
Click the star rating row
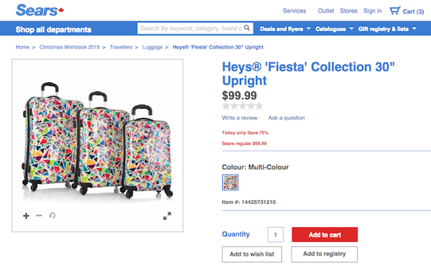coord(242,106)
